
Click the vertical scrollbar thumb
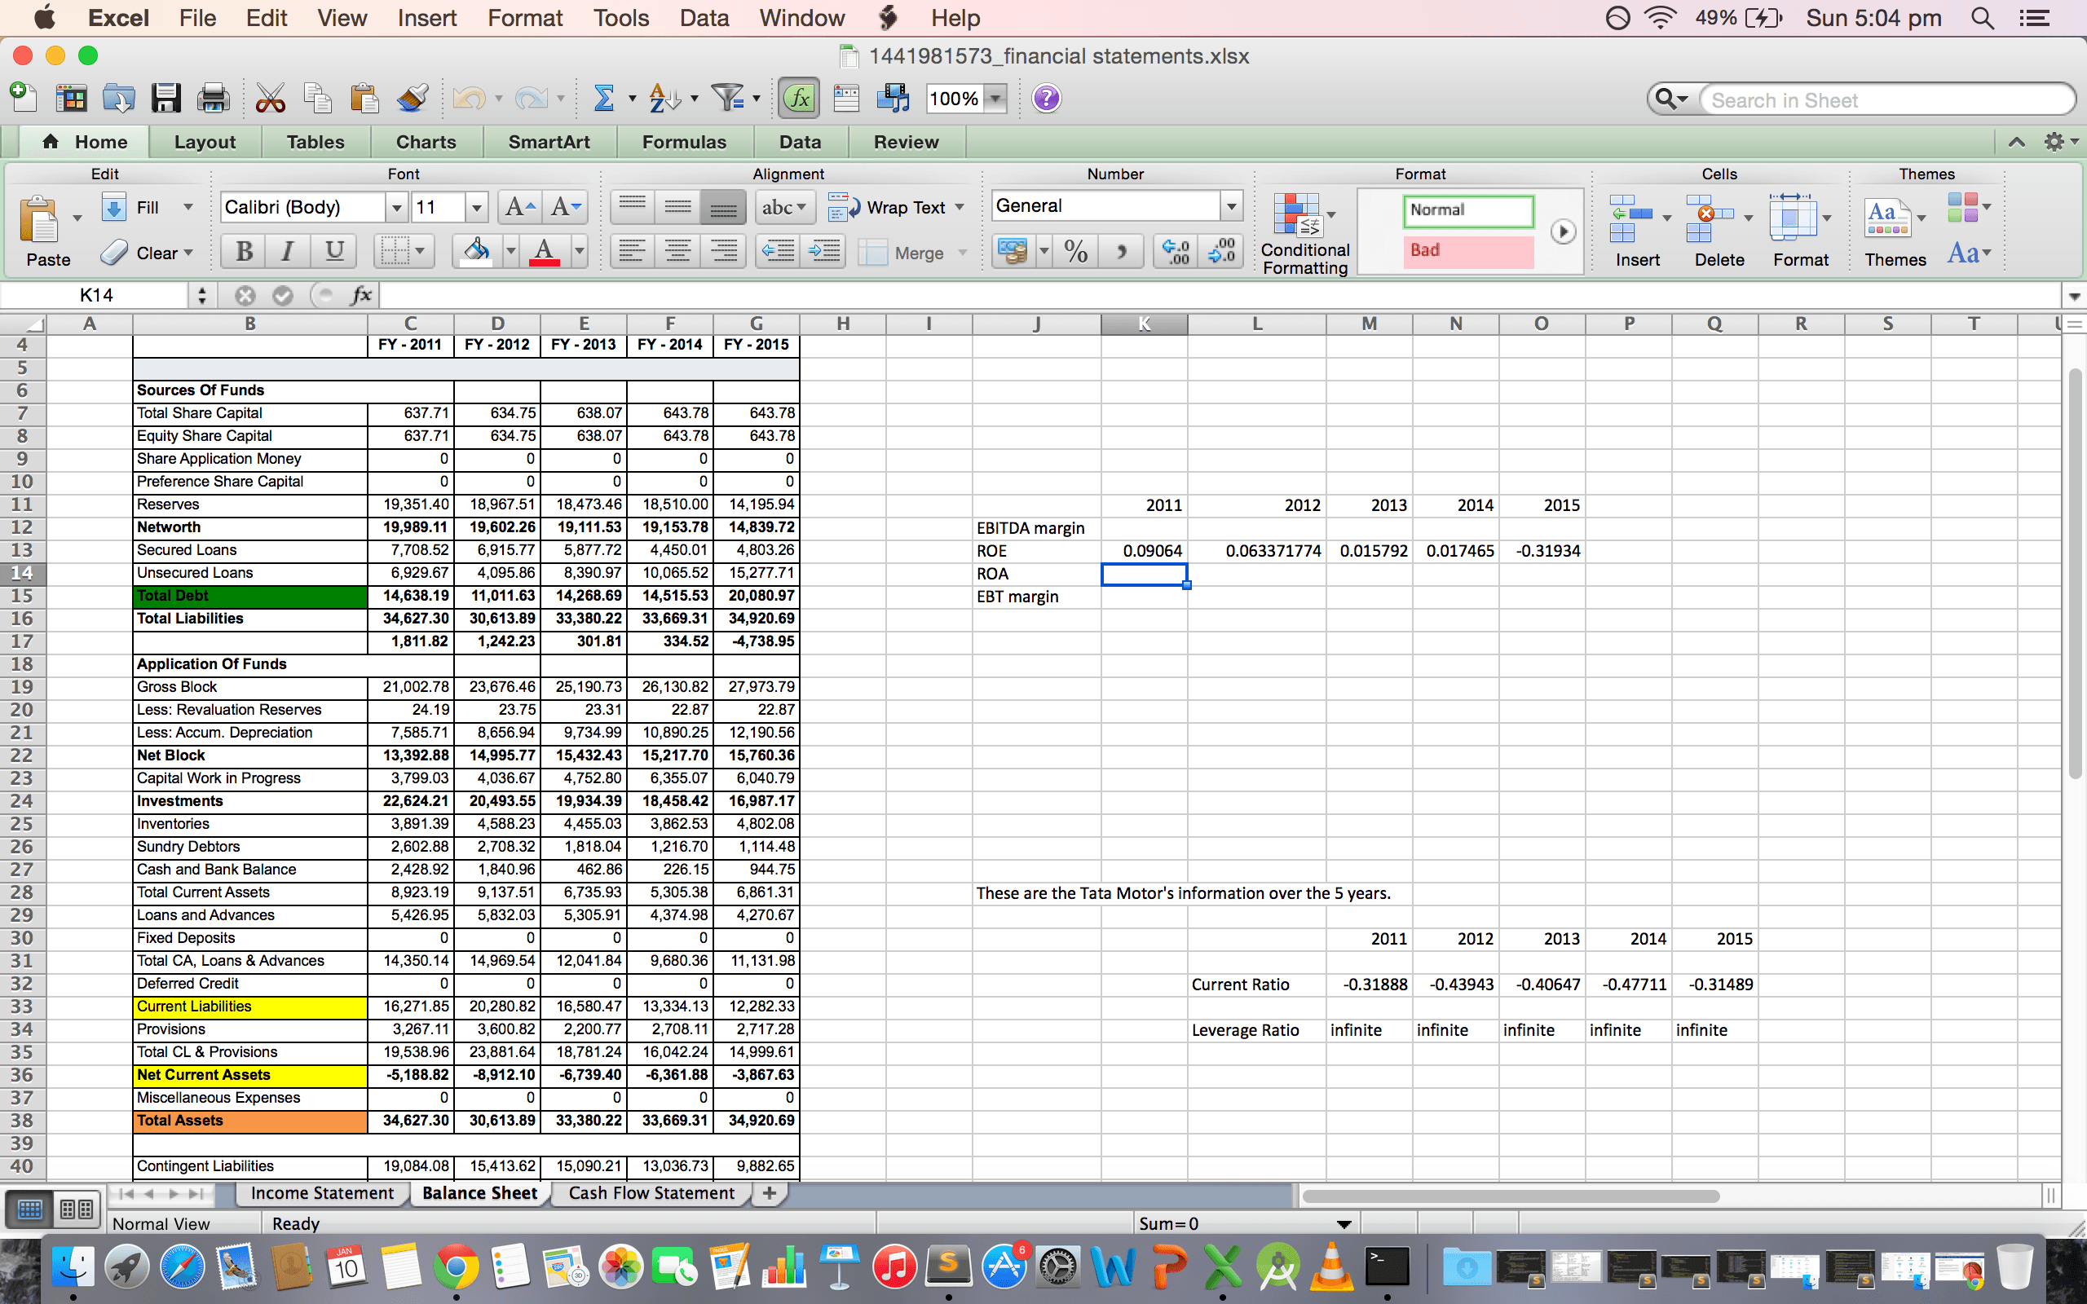point(2075,574)
